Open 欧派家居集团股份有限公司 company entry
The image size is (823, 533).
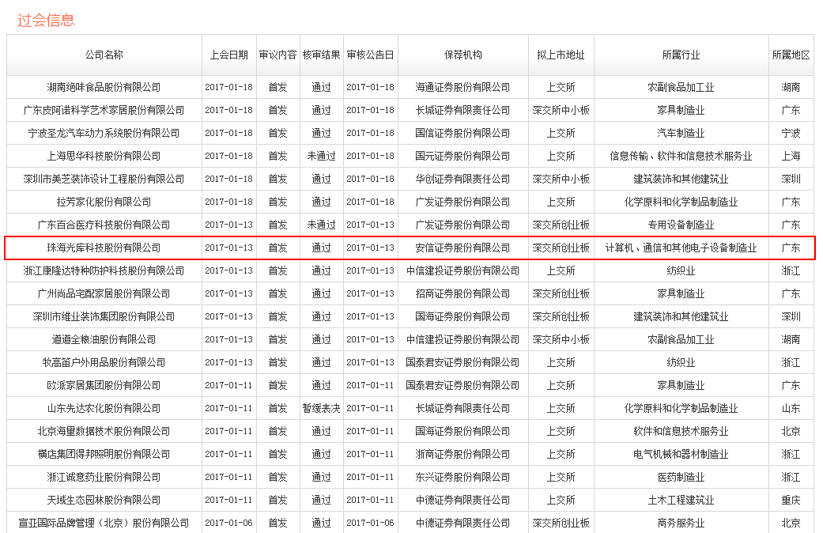pos(104,385)
